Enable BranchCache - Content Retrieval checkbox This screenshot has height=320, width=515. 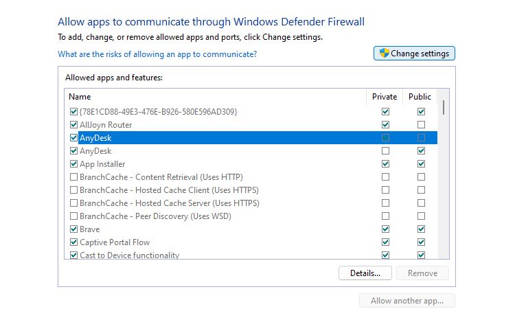tap(73, 177)
